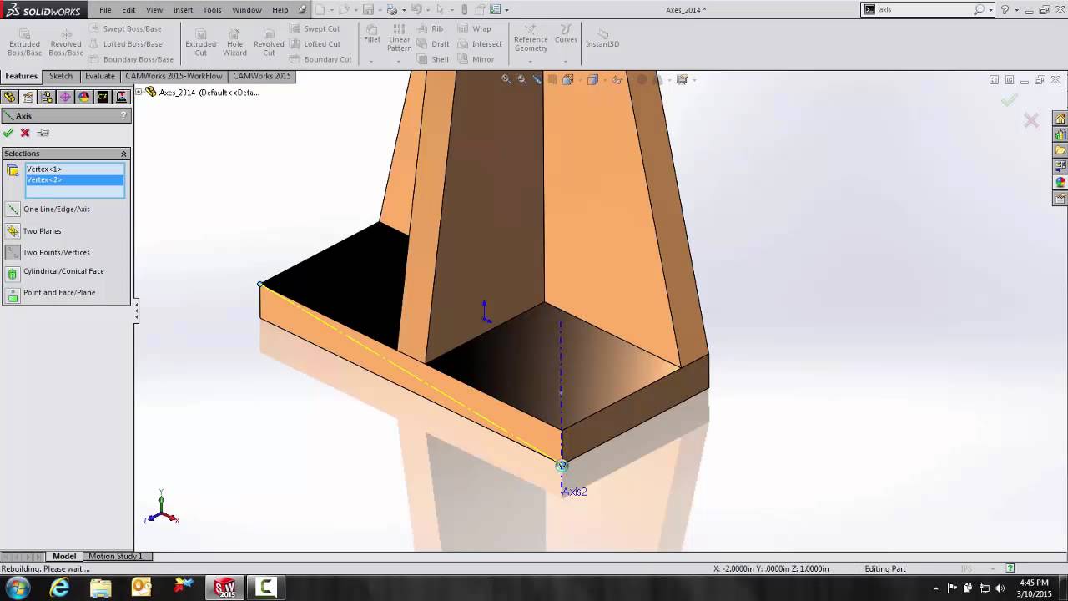Open the View Orientation icon

[x=568, y=80]
